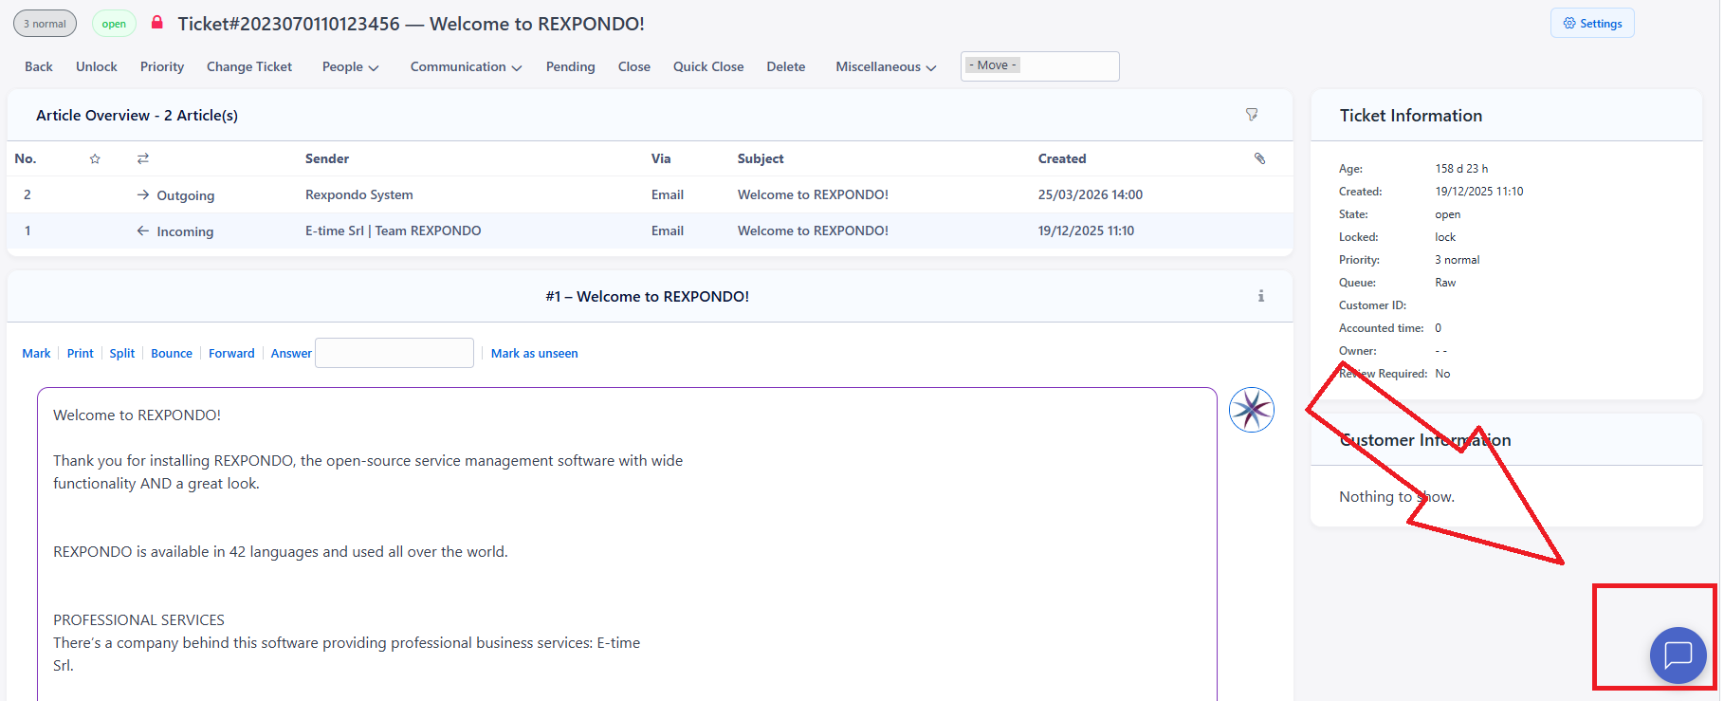Screen dimensions: 1724x701
Task: Click the 19/12/2025 11:10 date in article table
Action: tap(1086, 231)
